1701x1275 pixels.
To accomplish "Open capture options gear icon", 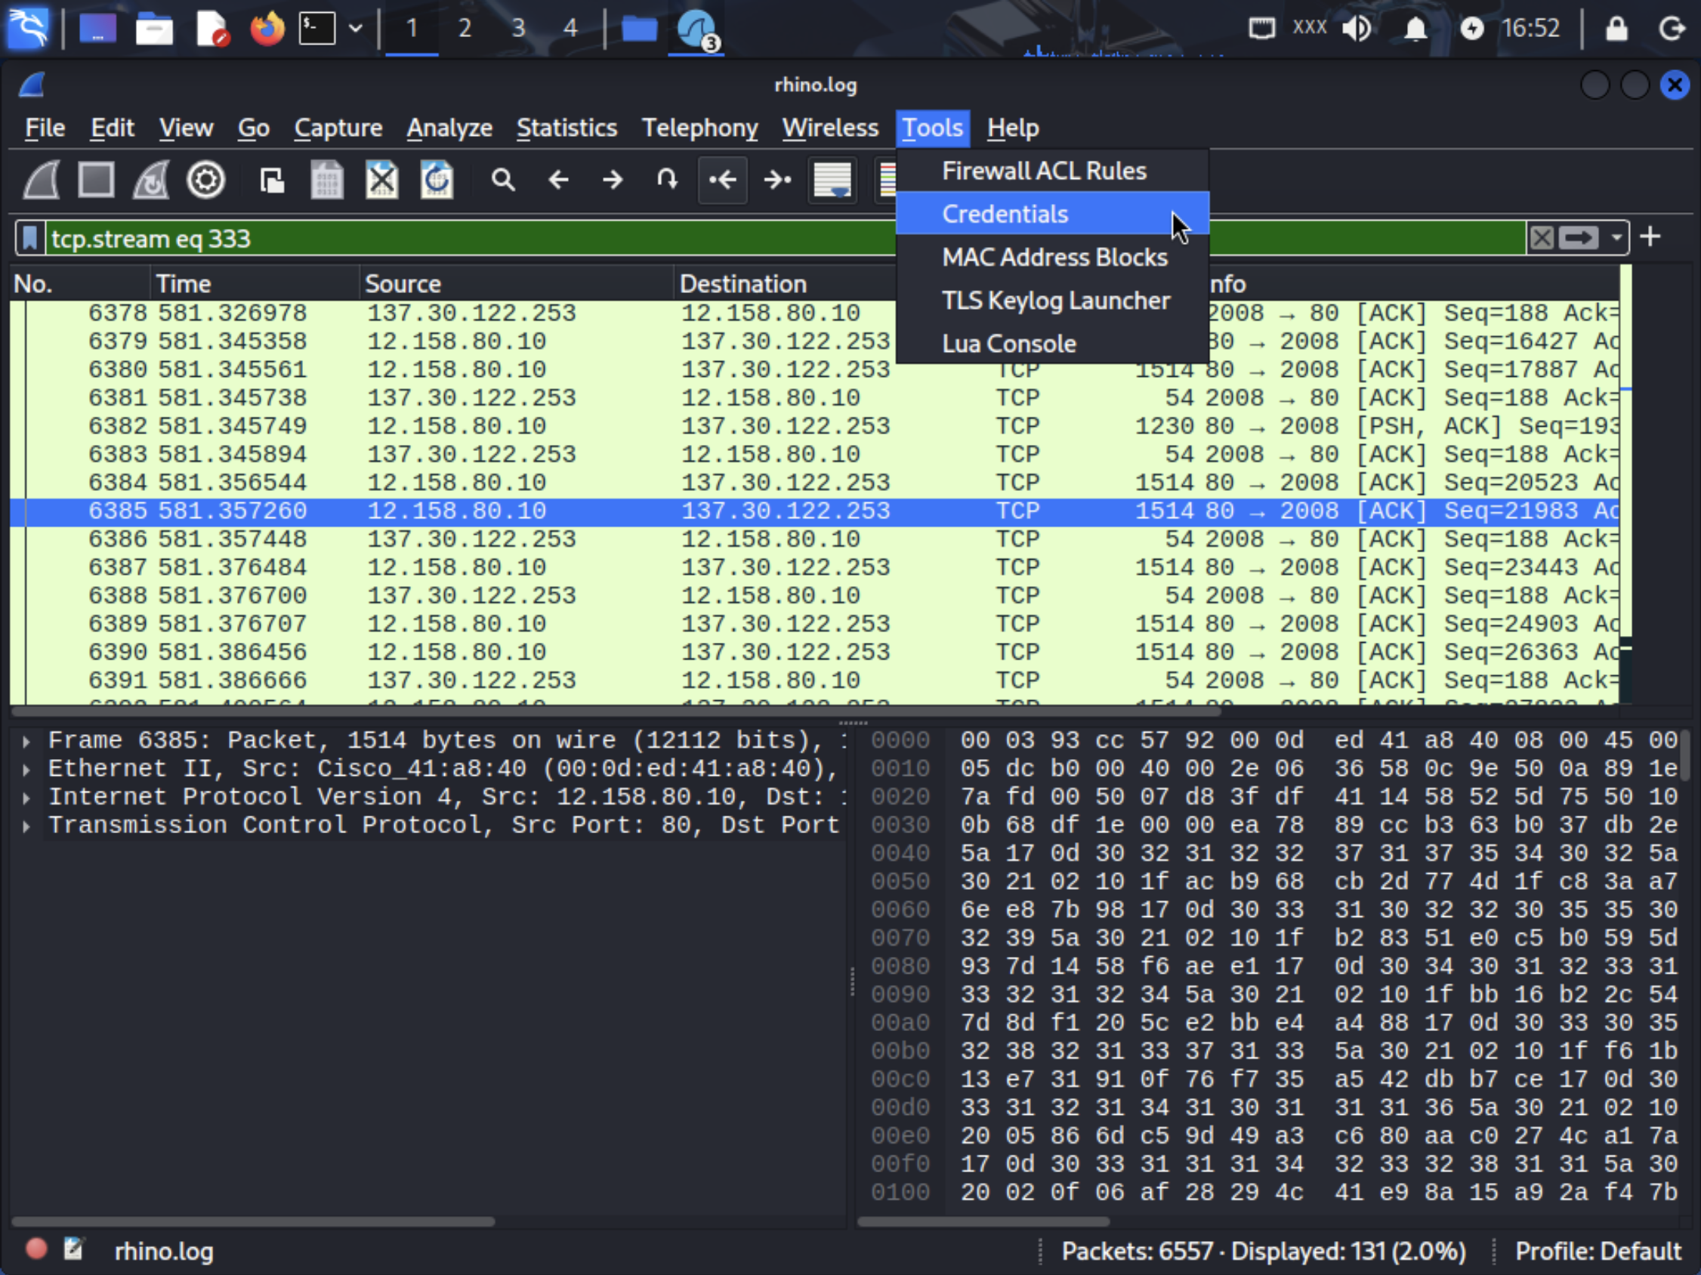I will point(205,181).
